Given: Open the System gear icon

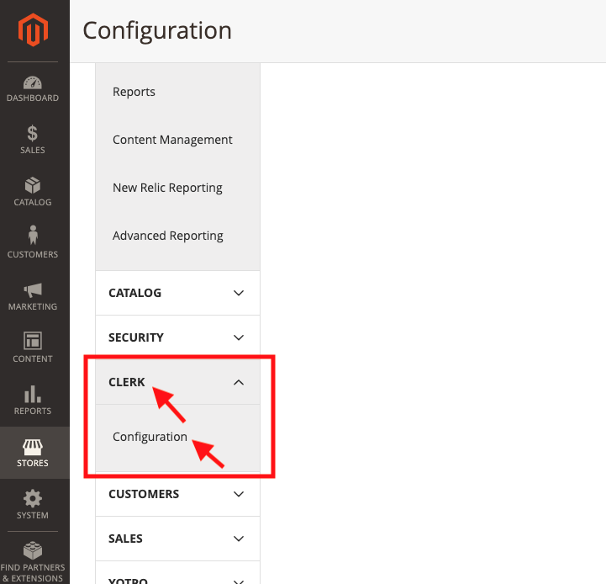Looking at the screenshot, I should (x=33, y=498).
